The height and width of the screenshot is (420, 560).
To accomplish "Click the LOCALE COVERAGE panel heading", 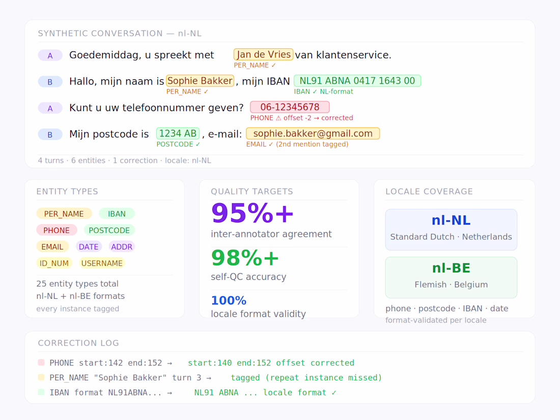I will click(x=429, y=191).
